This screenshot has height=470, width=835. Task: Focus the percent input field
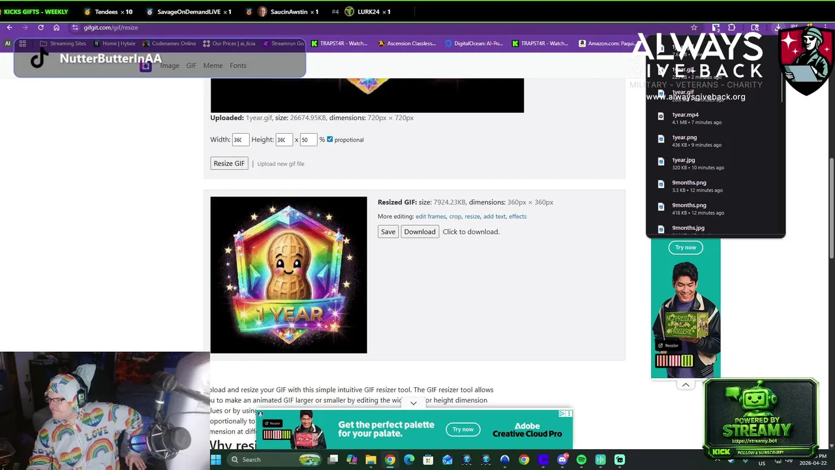point(308,140)
